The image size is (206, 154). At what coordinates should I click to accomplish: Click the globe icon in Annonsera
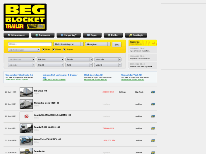coord(37,35)
